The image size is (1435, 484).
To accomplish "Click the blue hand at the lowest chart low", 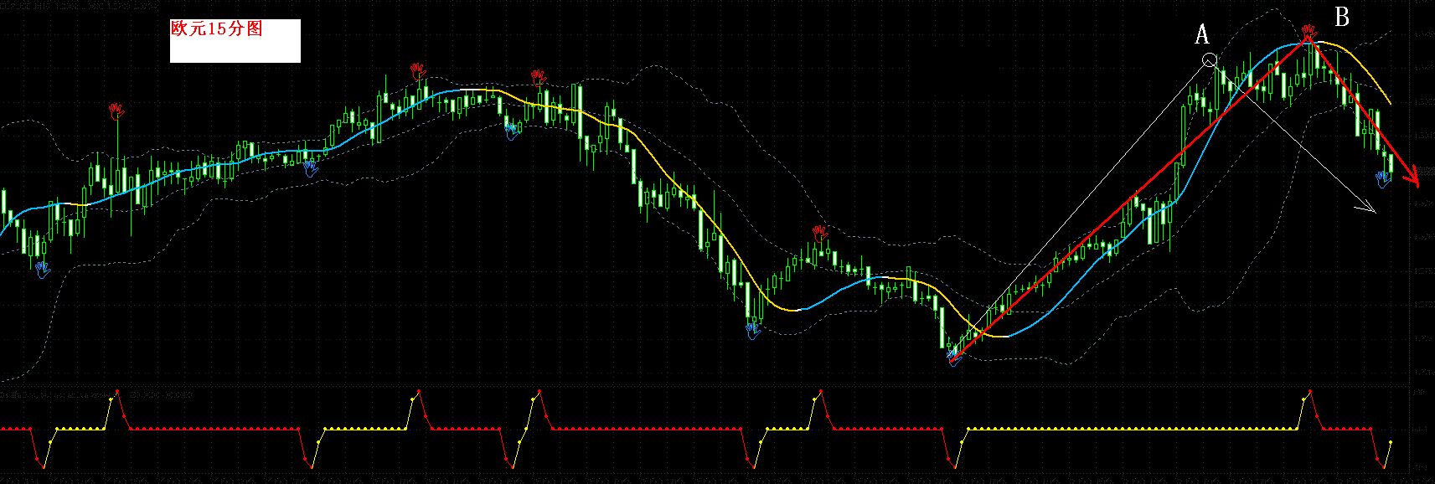I will 953,358.
